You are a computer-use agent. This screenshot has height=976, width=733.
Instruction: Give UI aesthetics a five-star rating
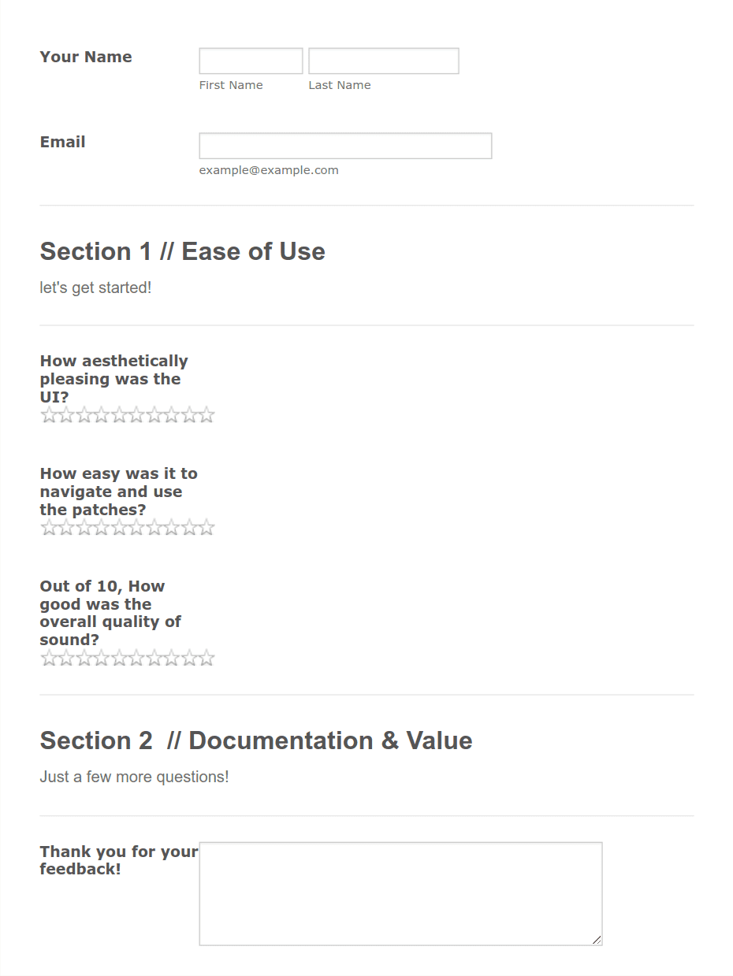119,415
